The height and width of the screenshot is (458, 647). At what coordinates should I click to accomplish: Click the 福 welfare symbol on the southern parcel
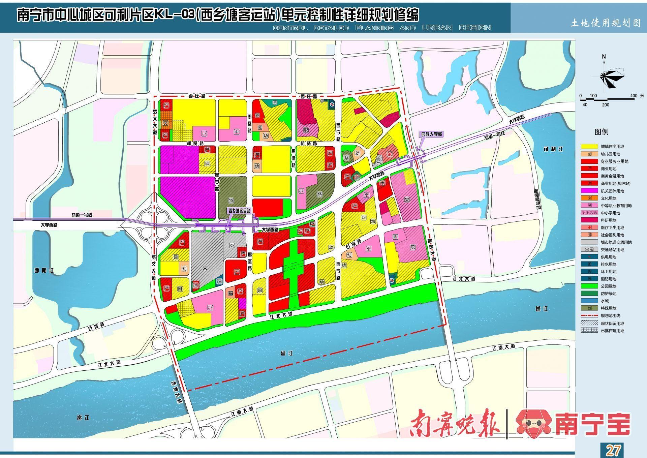(x=230, y=293)
